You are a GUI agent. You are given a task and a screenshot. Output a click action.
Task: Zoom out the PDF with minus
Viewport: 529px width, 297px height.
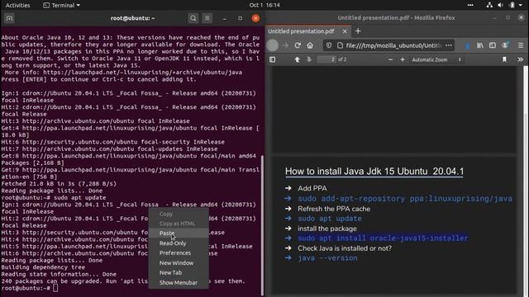pos(390,59)
